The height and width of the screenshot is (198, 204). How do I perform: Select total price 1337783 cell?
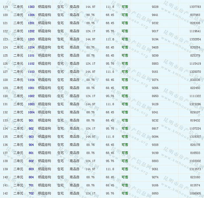click(195, 7)
